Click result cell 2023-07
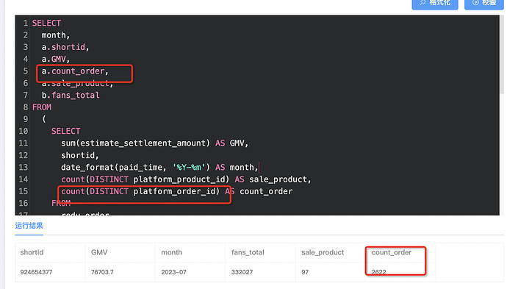The image size is (507, 289). point(173,272)
